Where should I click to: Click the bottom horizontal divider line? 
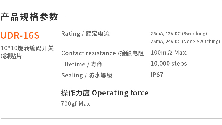click(x=111, y=119)
